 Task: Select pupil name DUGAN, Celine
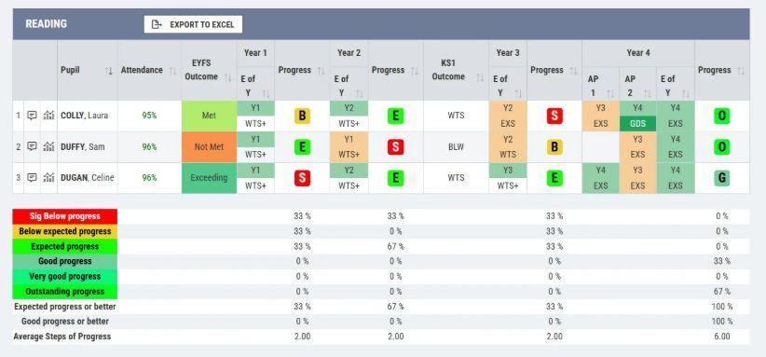point(87,178)
